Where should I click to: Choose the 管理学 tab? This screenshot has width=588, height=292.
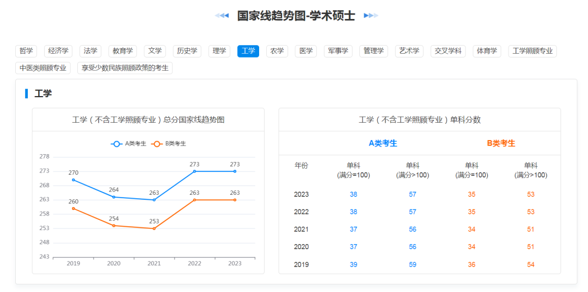coord(373,51)
